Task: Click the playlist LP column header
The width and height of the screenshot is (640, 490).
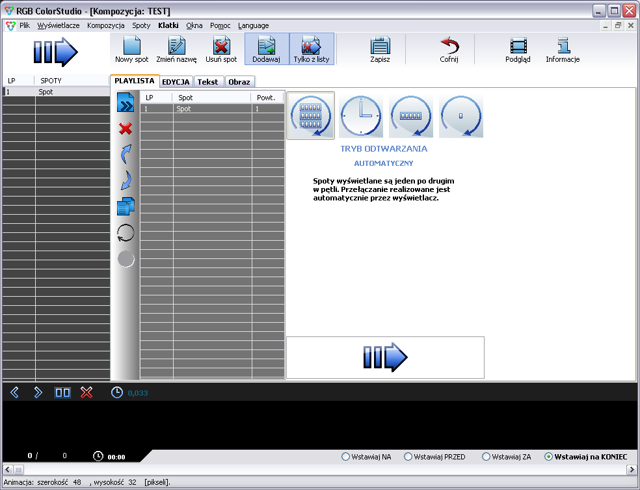Action: [x=156, y=97]
